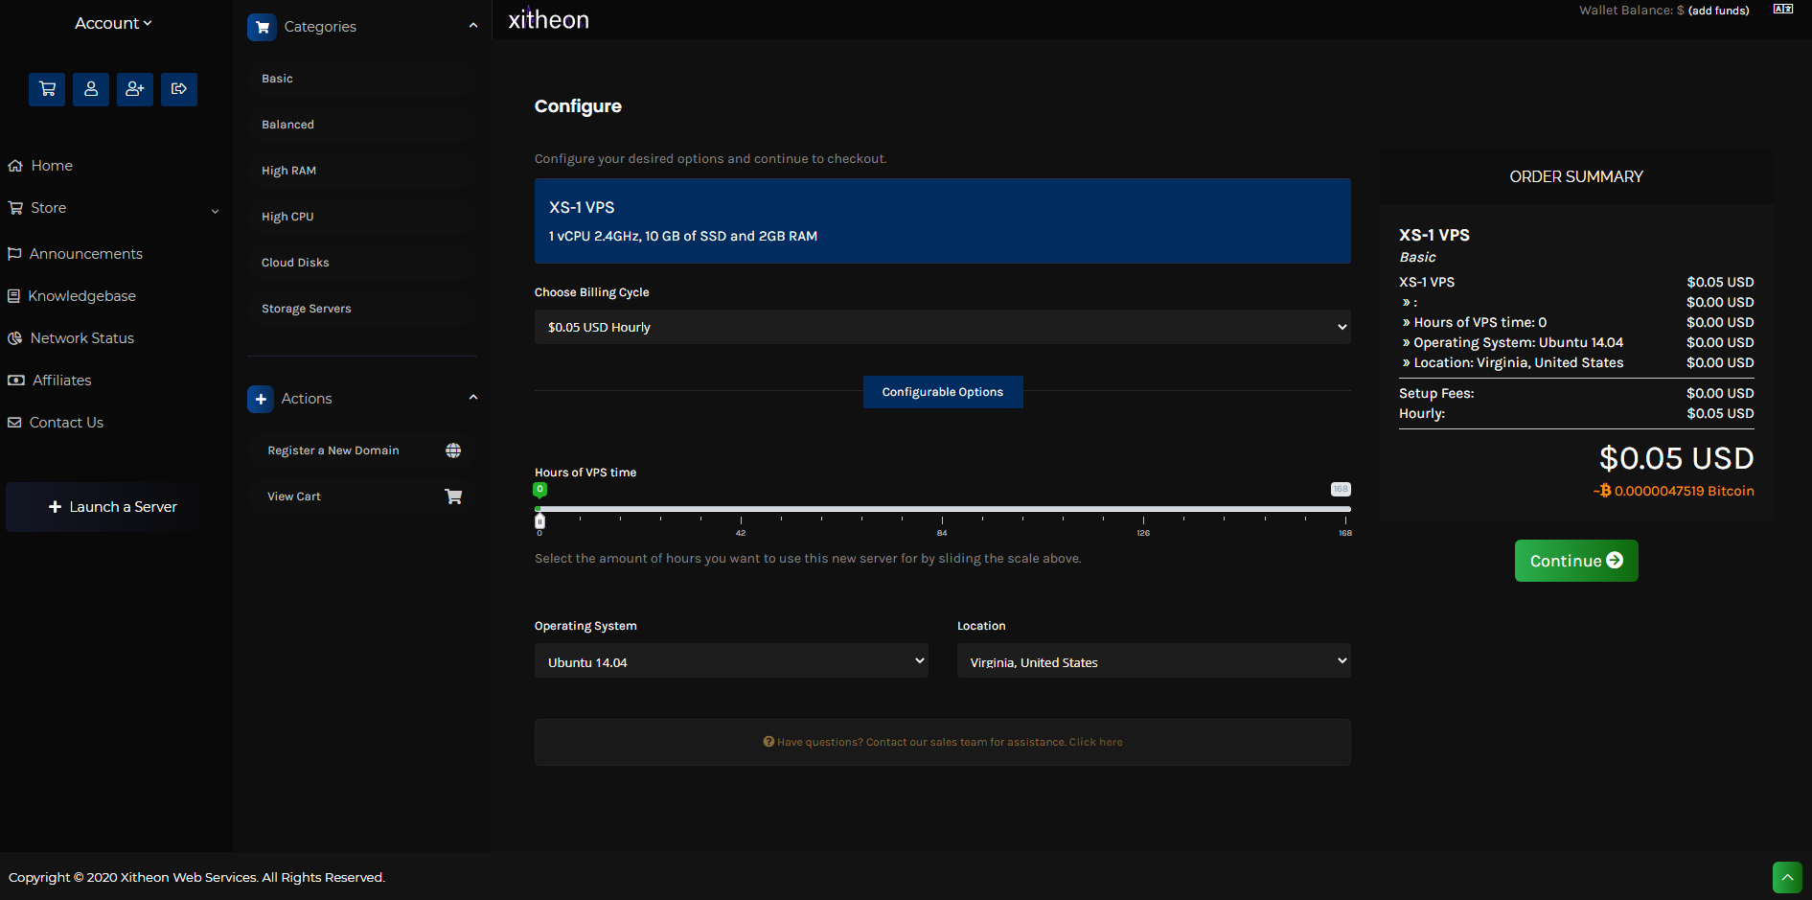Click the scroll-to-top green arrow button
The image size is (1812, 900).
click(1787, 877)
